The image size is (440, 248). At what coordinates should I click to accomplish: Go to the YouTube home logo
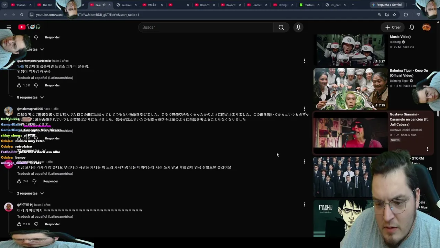29,27
